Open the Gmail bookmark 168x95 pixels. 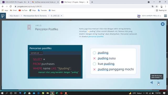point(13,11)
